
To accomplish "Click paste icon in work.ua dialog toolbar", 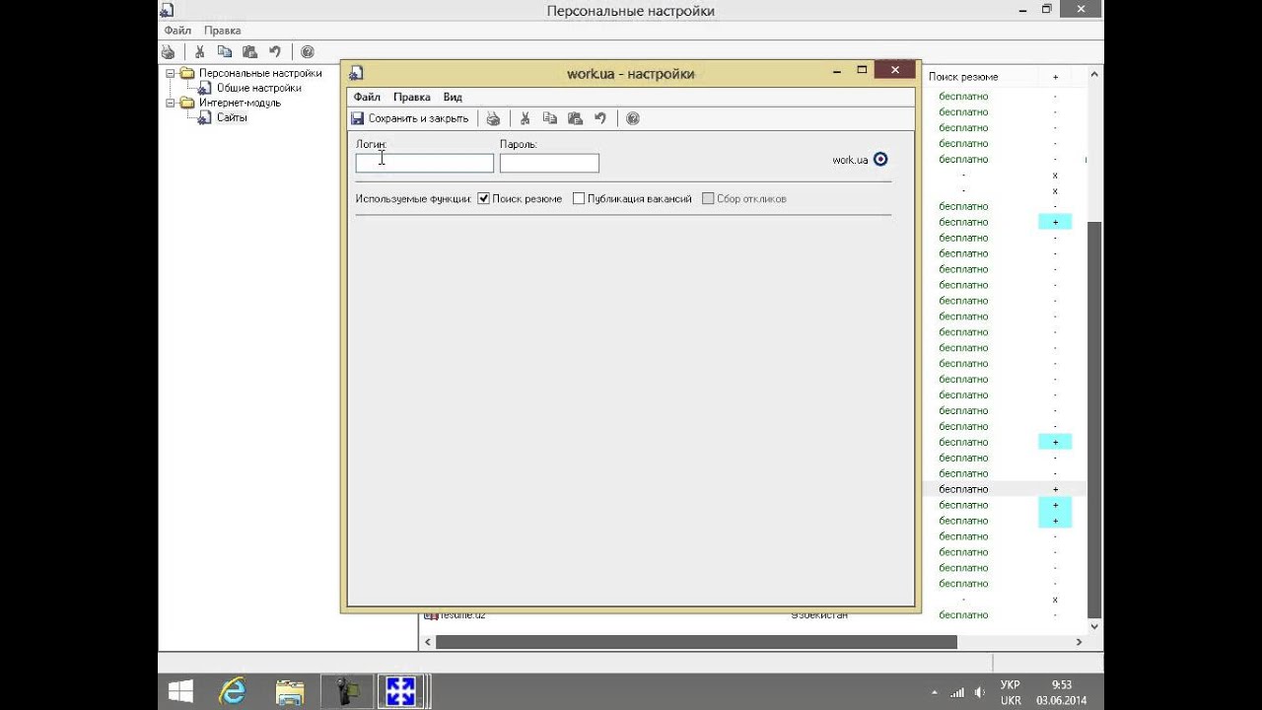I will [575, 118].
